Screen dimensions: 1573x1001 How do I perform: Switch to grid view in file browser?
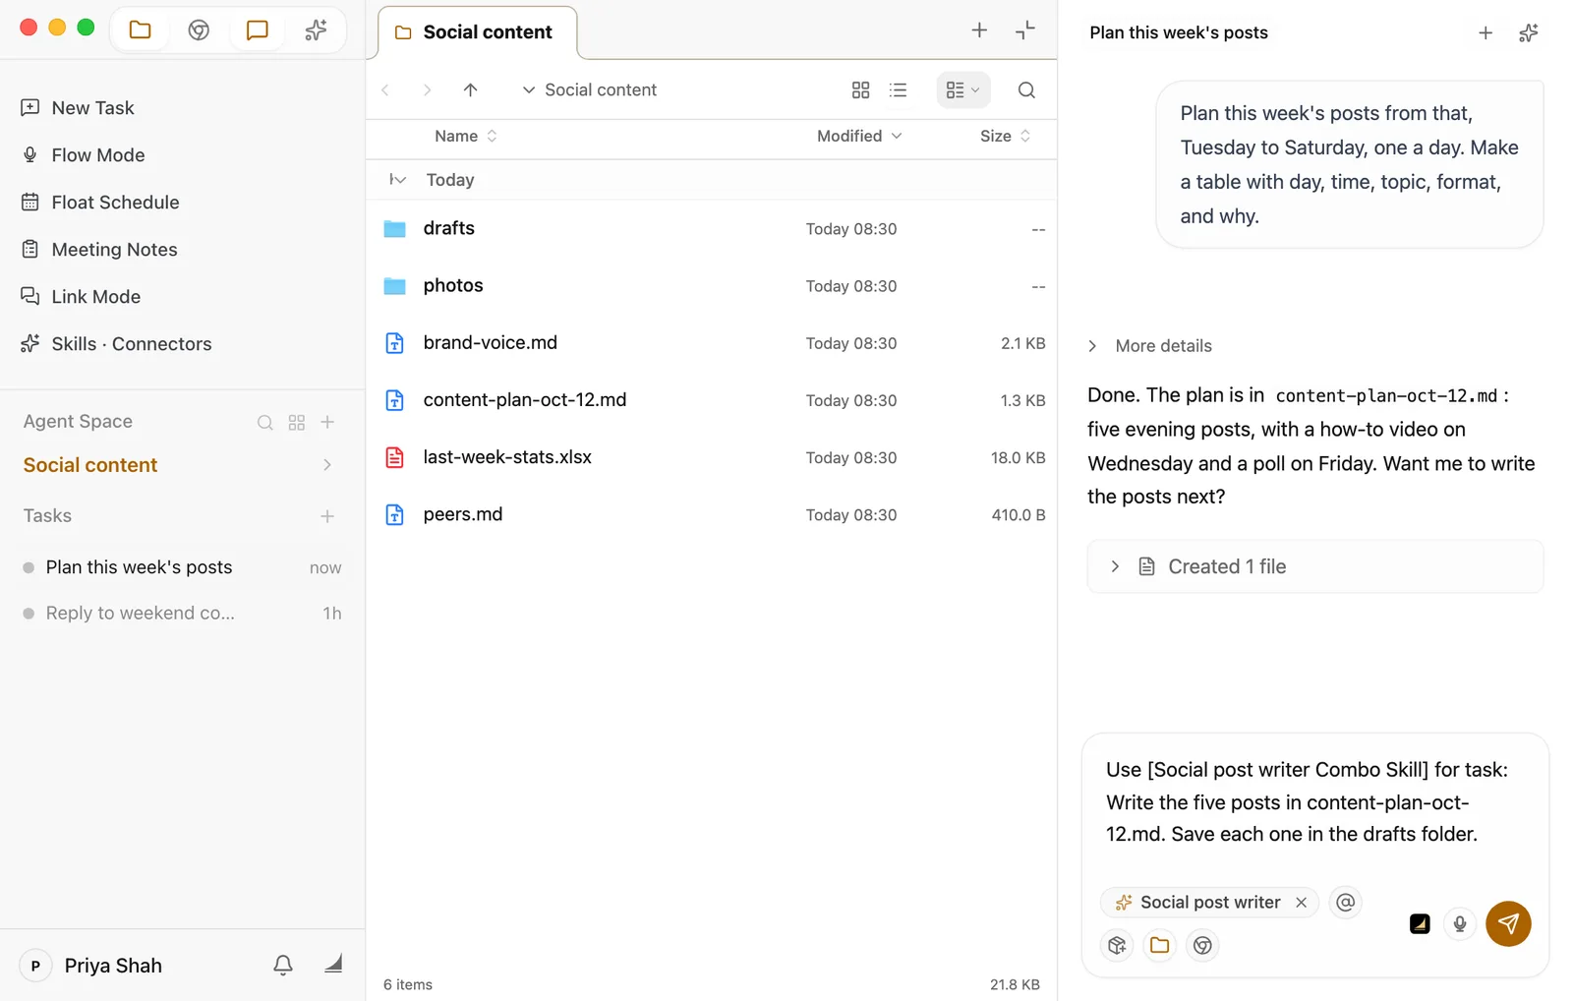(860, 90)
